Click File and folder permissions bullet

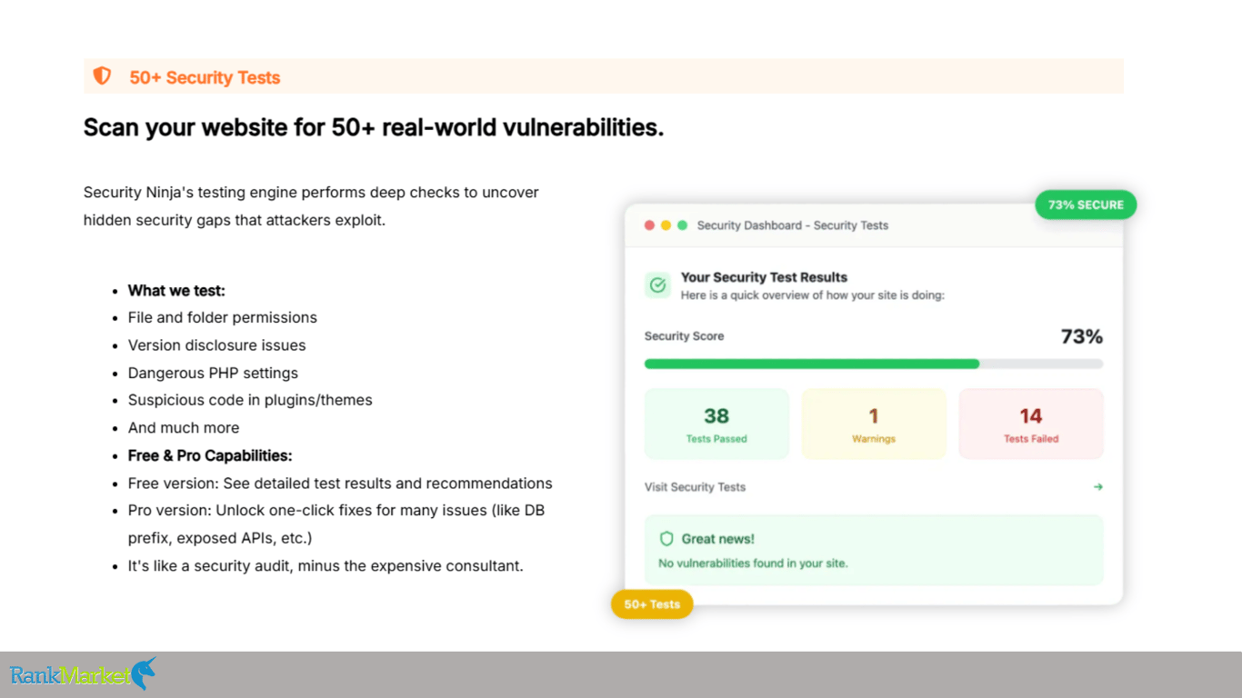click(x=223, y=318)
